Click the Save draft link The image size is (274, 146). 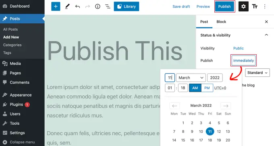pos(181,6)
